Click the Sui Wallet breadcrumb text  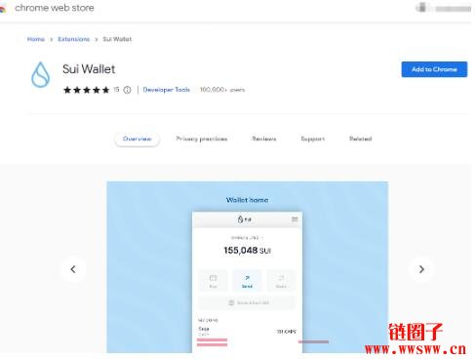[x=117, y=39]
